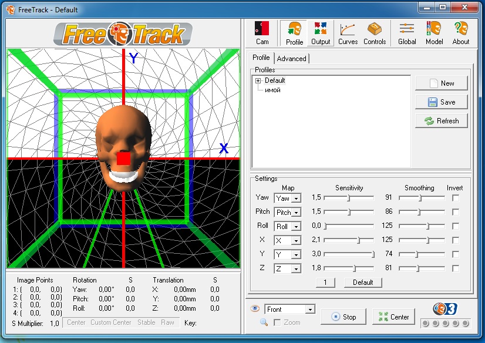485x343 pixels.
Task: Open the Curves editor icon
Action: (348, 33)
